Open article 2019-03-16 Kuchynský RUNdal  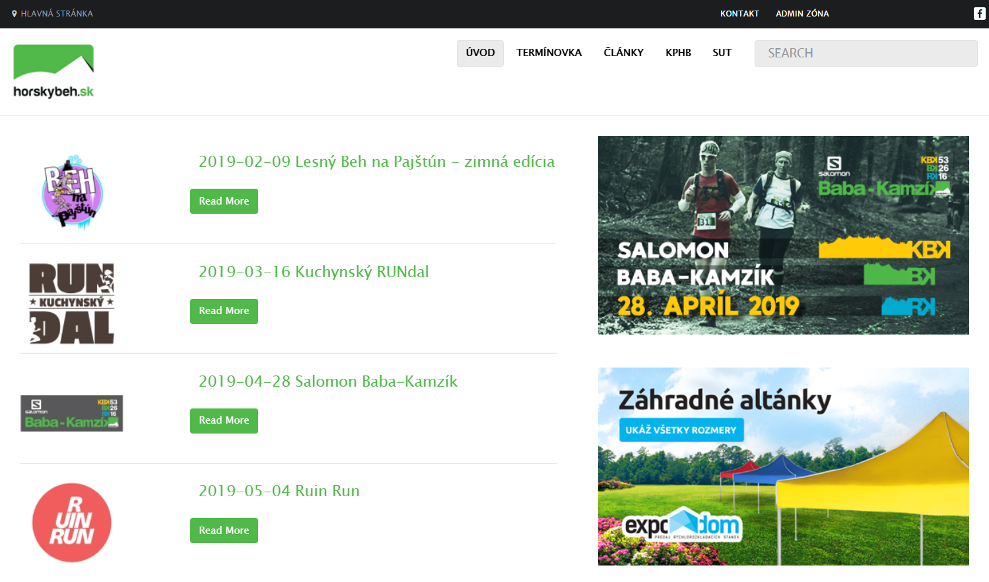314,272
